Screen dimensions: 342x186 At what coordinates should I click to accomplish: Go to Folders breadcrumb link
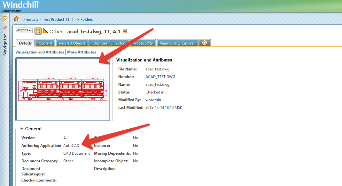point(87,20)
